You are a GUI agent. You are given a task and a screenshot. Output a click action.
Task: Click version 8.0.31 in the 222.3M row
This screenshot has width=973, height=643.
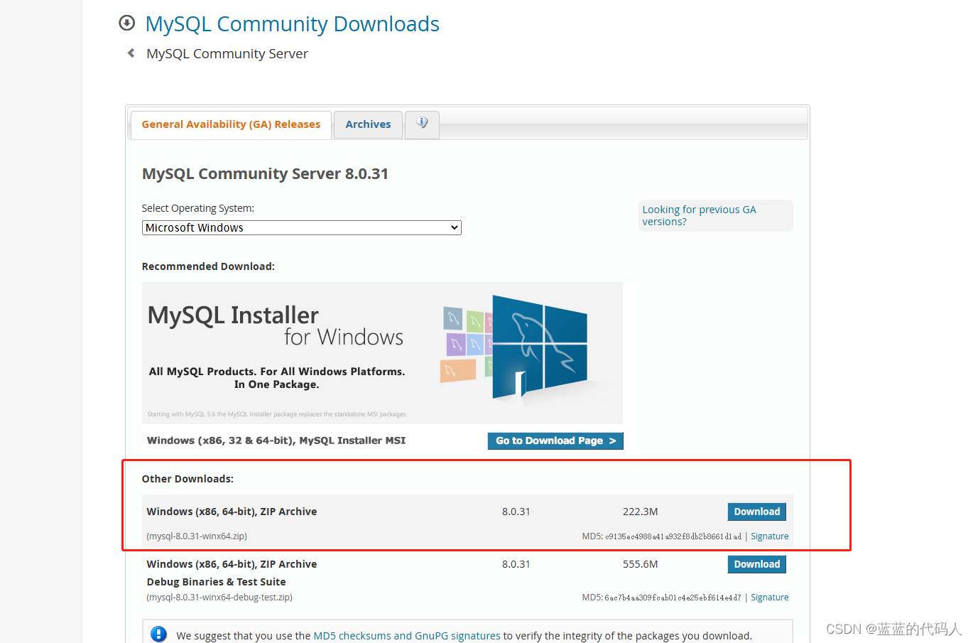point(516,512)
